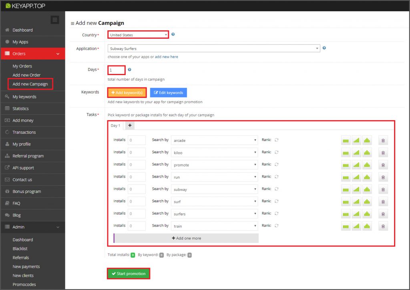410x290 pixels.
Task: Open Add money page
Action: coord(23,121)
